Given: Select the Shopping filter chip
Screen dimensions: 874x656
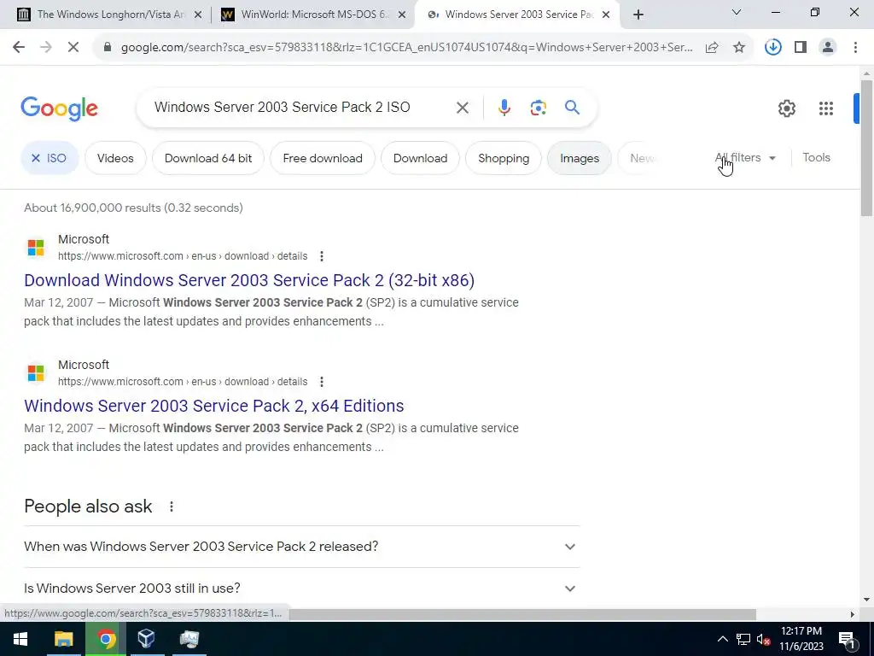Looking at the screenshot, I should point(504,158).
